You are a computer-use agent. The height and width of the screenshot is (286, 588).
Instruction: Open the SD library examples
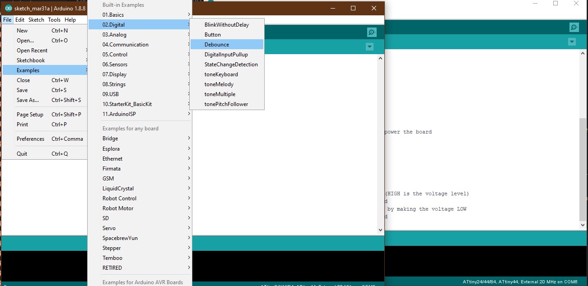[140, 218]
